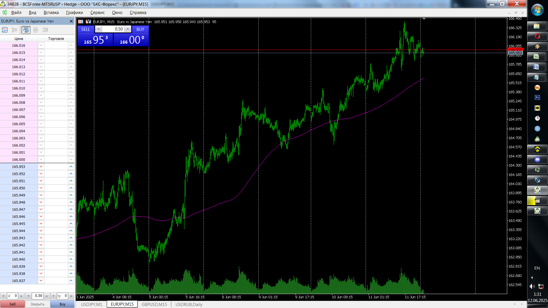Click buy up arrow at price 165.953
The image size is (548, 308).
coord(71,167)
